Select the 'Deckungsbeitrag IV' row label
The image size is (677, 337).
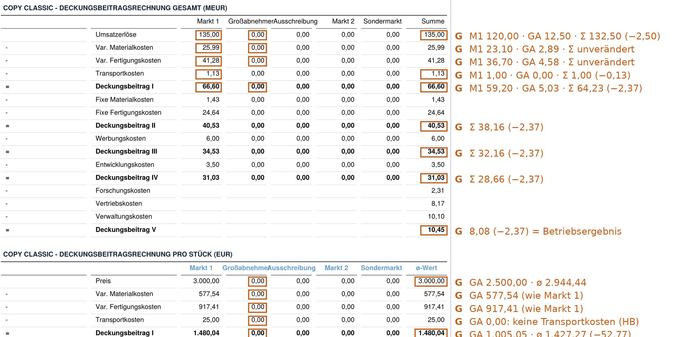[x=127, y=177]
